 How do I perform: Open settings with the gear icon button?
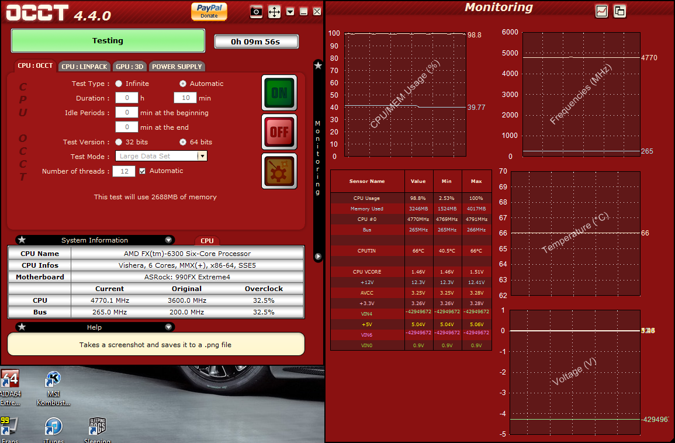click(279, 171)
